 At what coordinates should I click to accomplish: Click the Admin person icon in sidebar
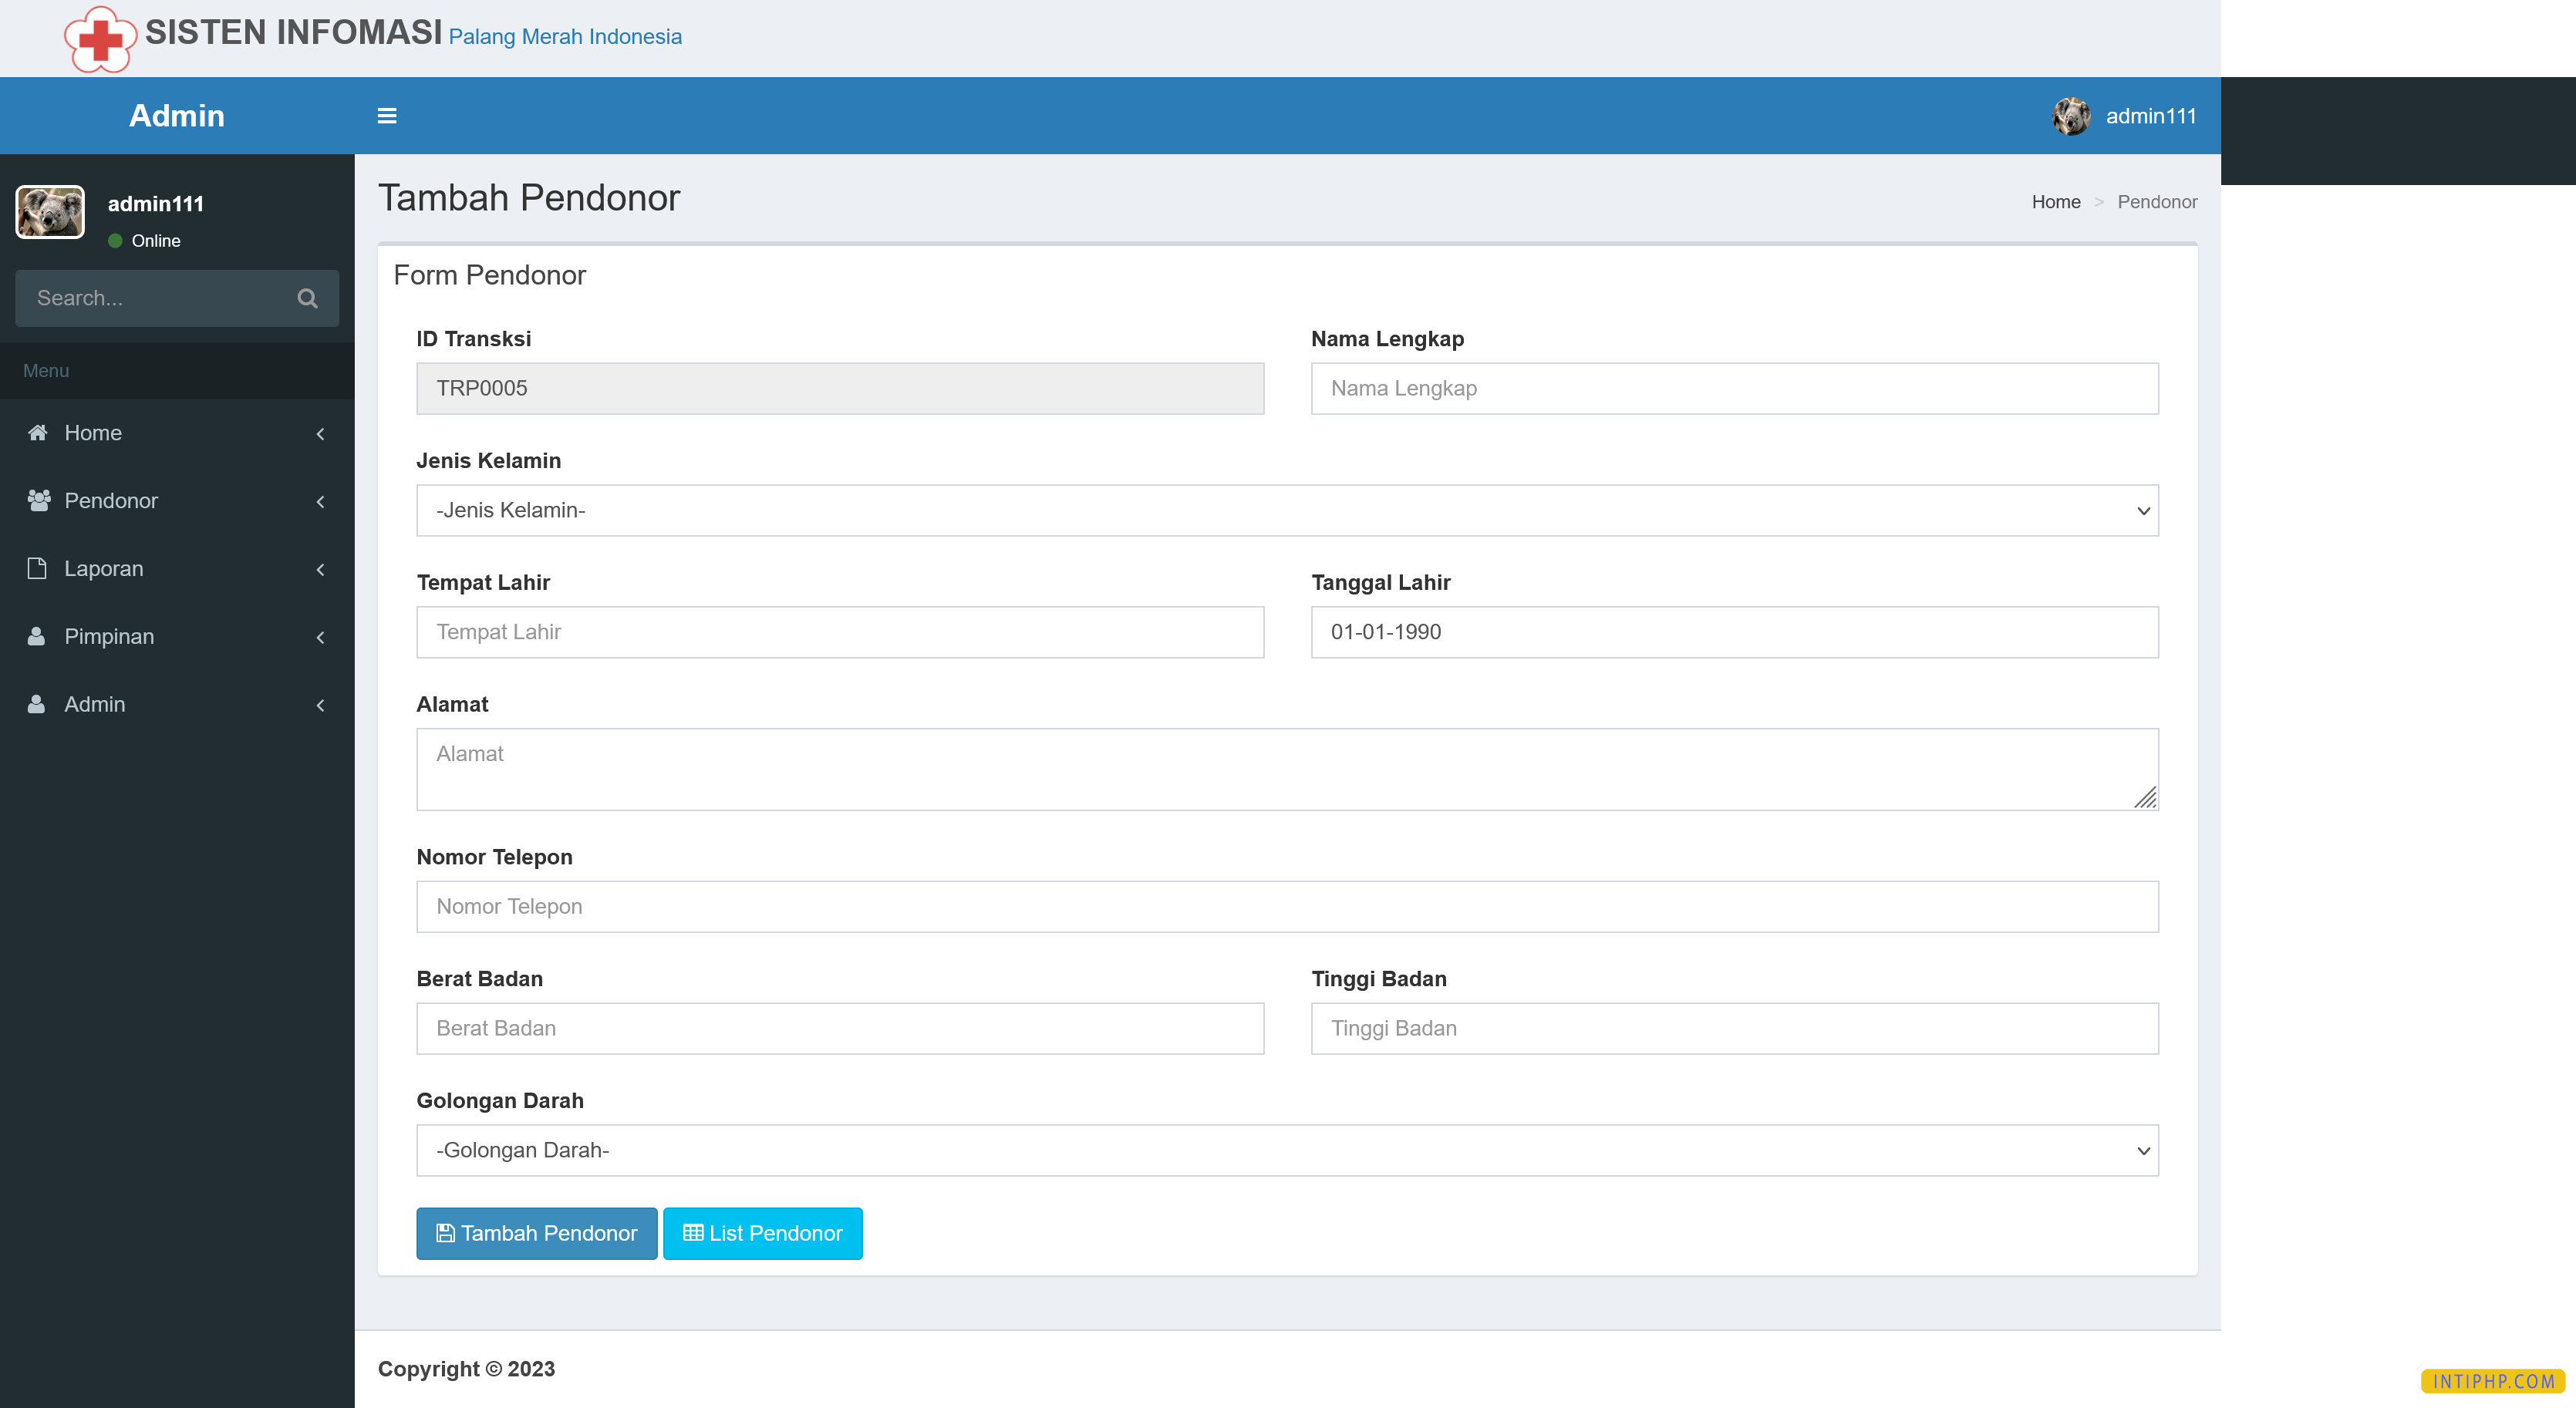(37, 704)
